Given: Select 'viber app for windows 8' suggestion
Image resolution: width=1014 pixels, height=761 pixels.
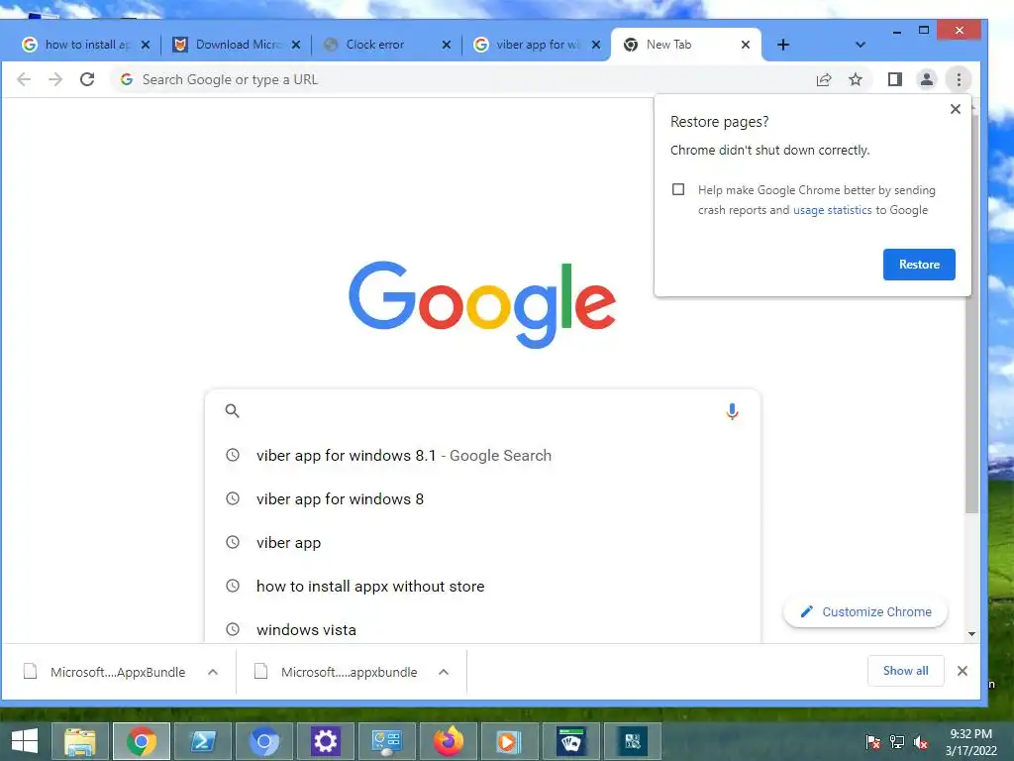Looking at the screenshot, I should coord(482,499).
